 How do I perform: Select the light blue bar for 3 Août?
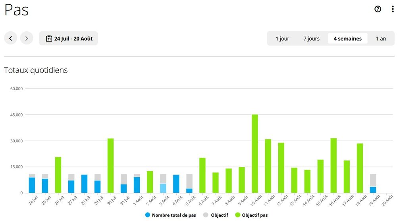point(163,188)
